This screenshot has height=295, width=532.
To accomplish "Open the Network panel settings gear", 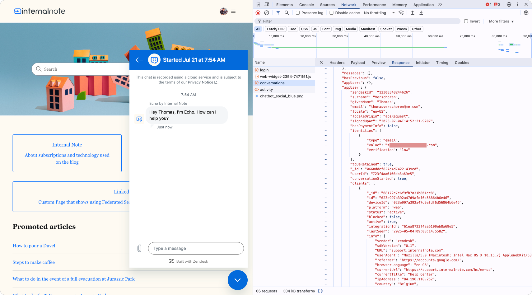I will (526, 13).
